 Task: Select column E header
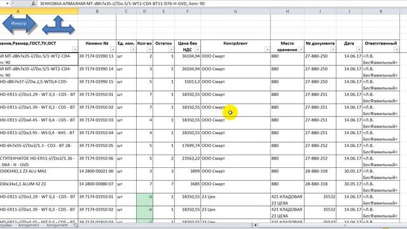coord(163,11)
